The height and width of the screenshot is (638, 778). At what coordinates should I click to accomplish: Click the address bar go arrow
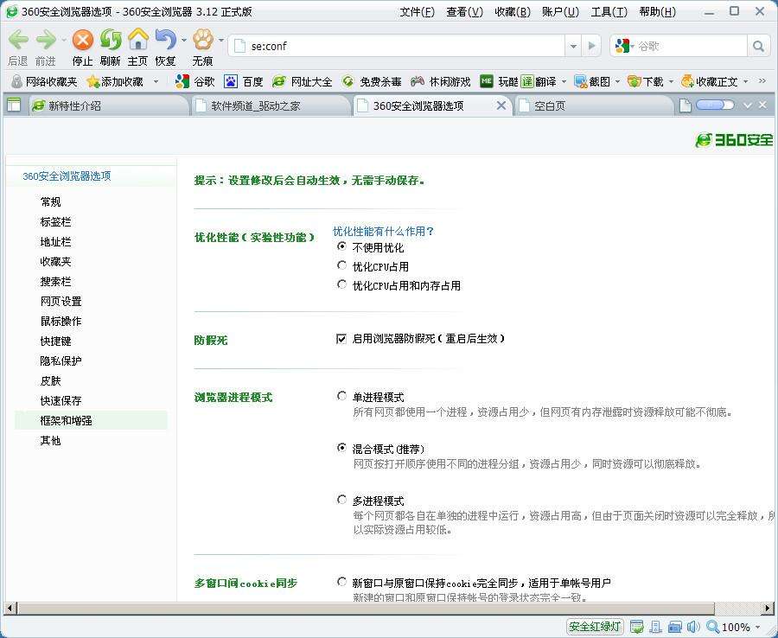pyautogui.click(x=591, y=46)
